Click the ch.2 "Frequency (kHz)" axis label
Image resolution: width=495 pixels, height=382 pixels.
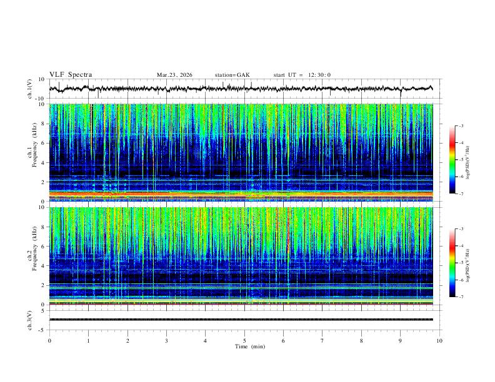pyautogui.click(x=34, y=248)
